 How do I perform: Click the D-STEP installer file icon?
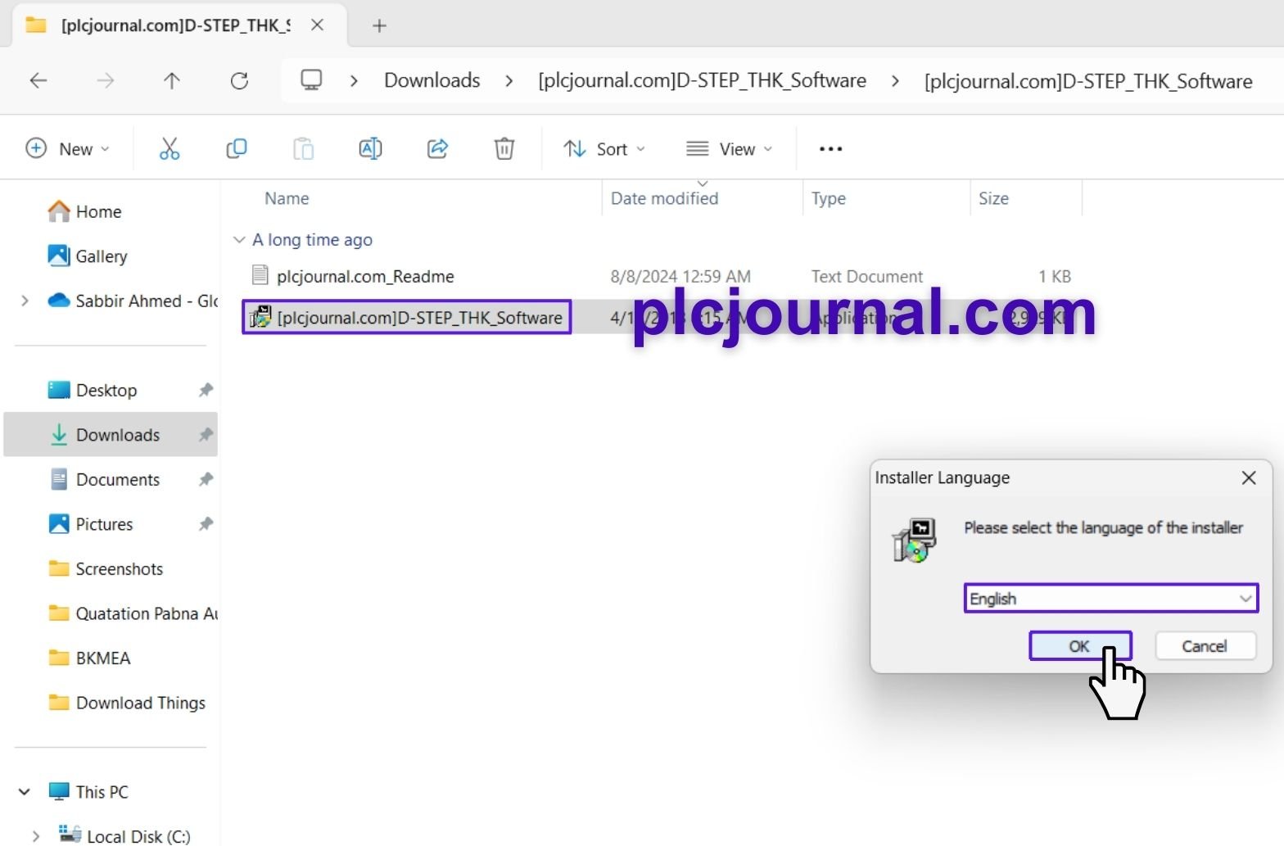tap(260, 317)
